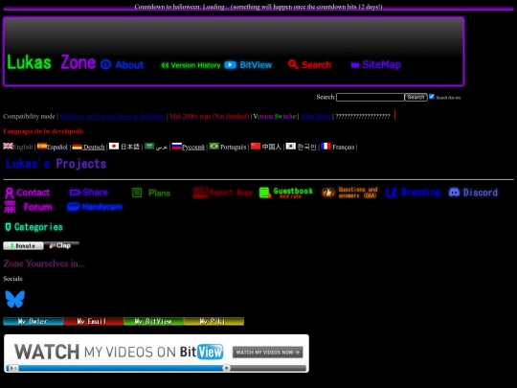The width and height of the screenshot is (517, 388).
Task: Click the Donate button
Action: [x=23, y=246]
